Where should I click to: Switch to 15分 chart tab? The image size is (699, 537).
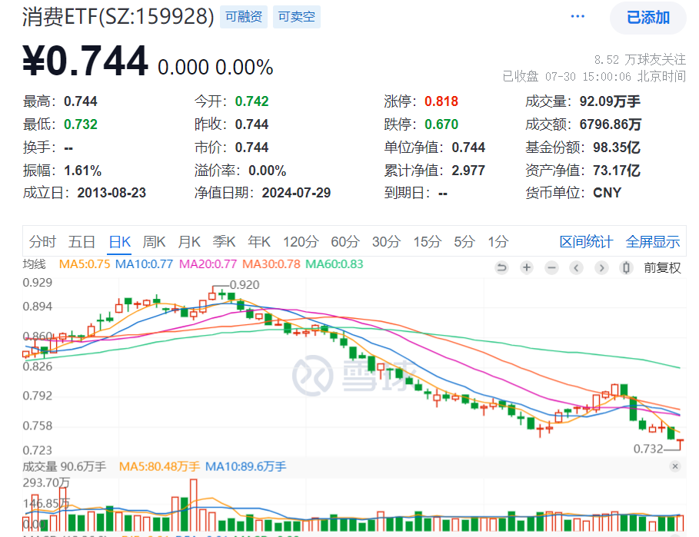pyautogui.click(x=427, y=242)
